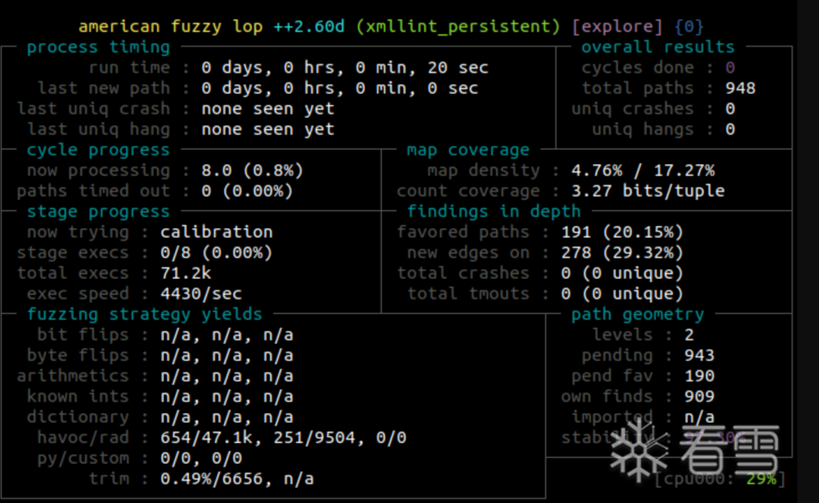Select the "process timing" section header

(98, 47)
